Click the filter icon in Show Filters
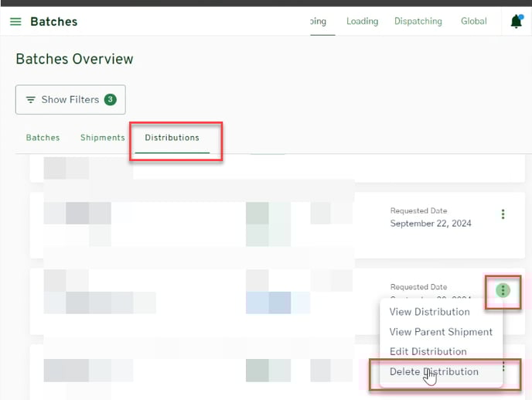The width and height of the screenshot is (532, 400). coord(31,100)
